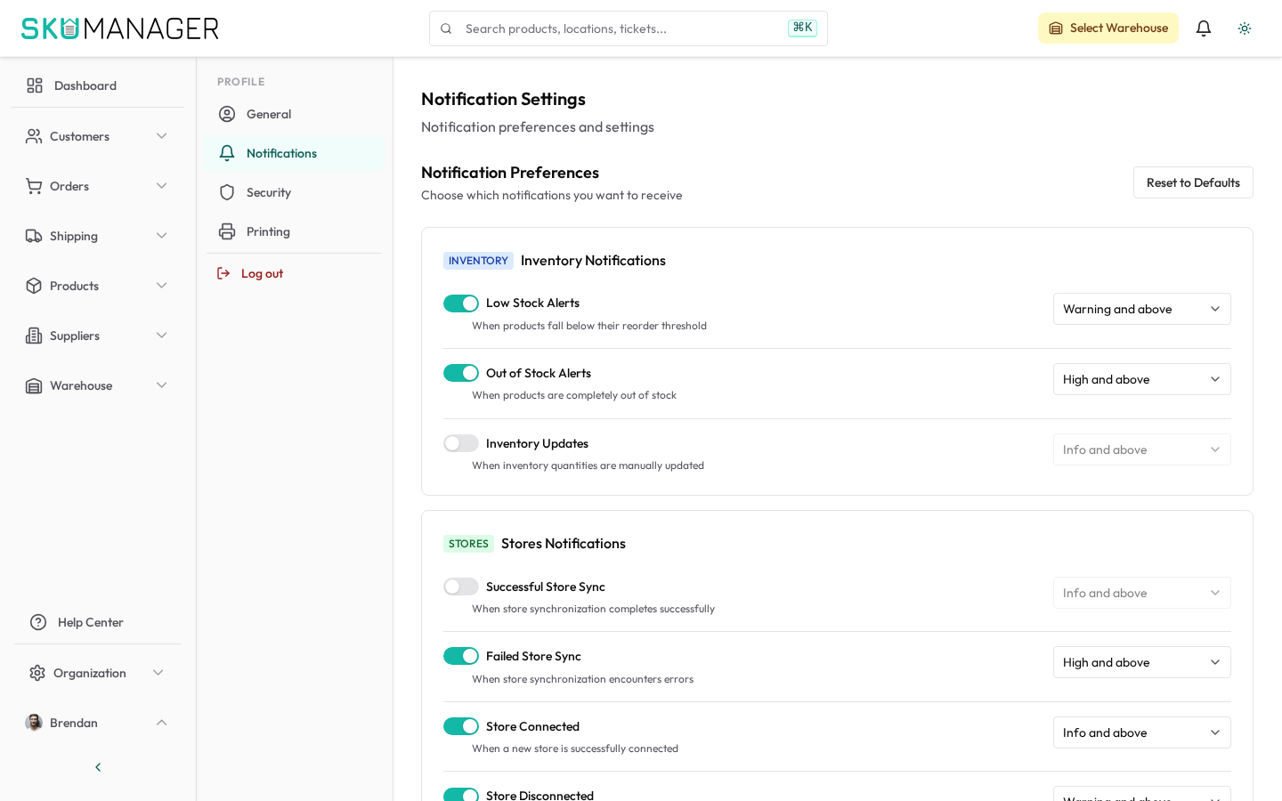The height and width of the screenshot is (801, 1282).
Task: Click the Security shield icon
Action: [227, 192]
